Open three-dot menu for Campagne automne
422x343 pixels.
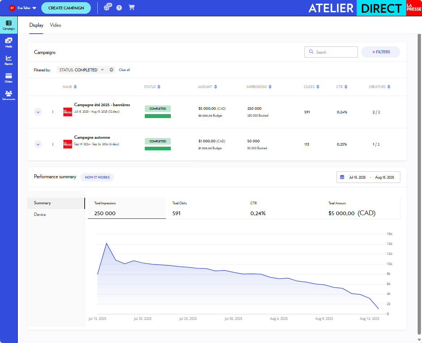(53, 145)
